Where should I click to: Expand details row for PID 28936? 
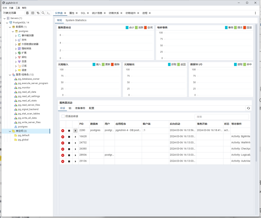click(75, 155)
